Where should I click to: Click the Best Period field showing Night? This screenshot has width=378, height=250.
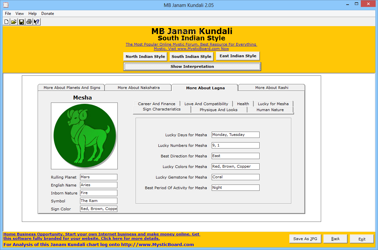(235, 188)
